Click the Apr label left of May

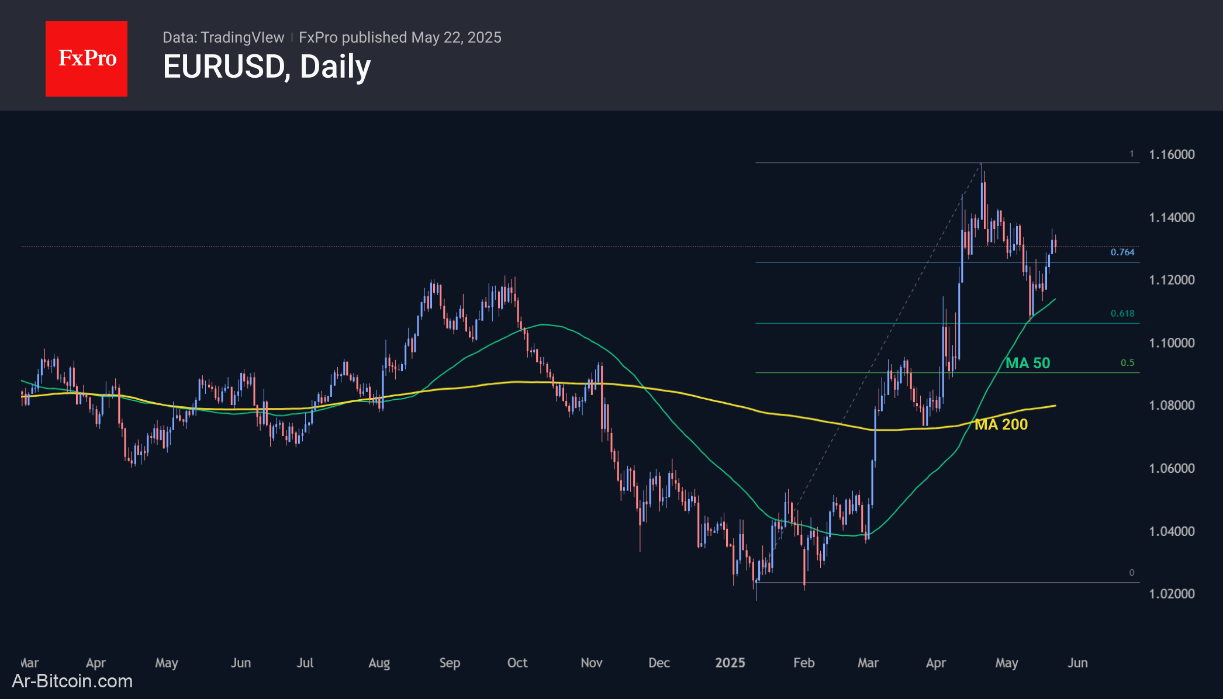tap(96, 663)
